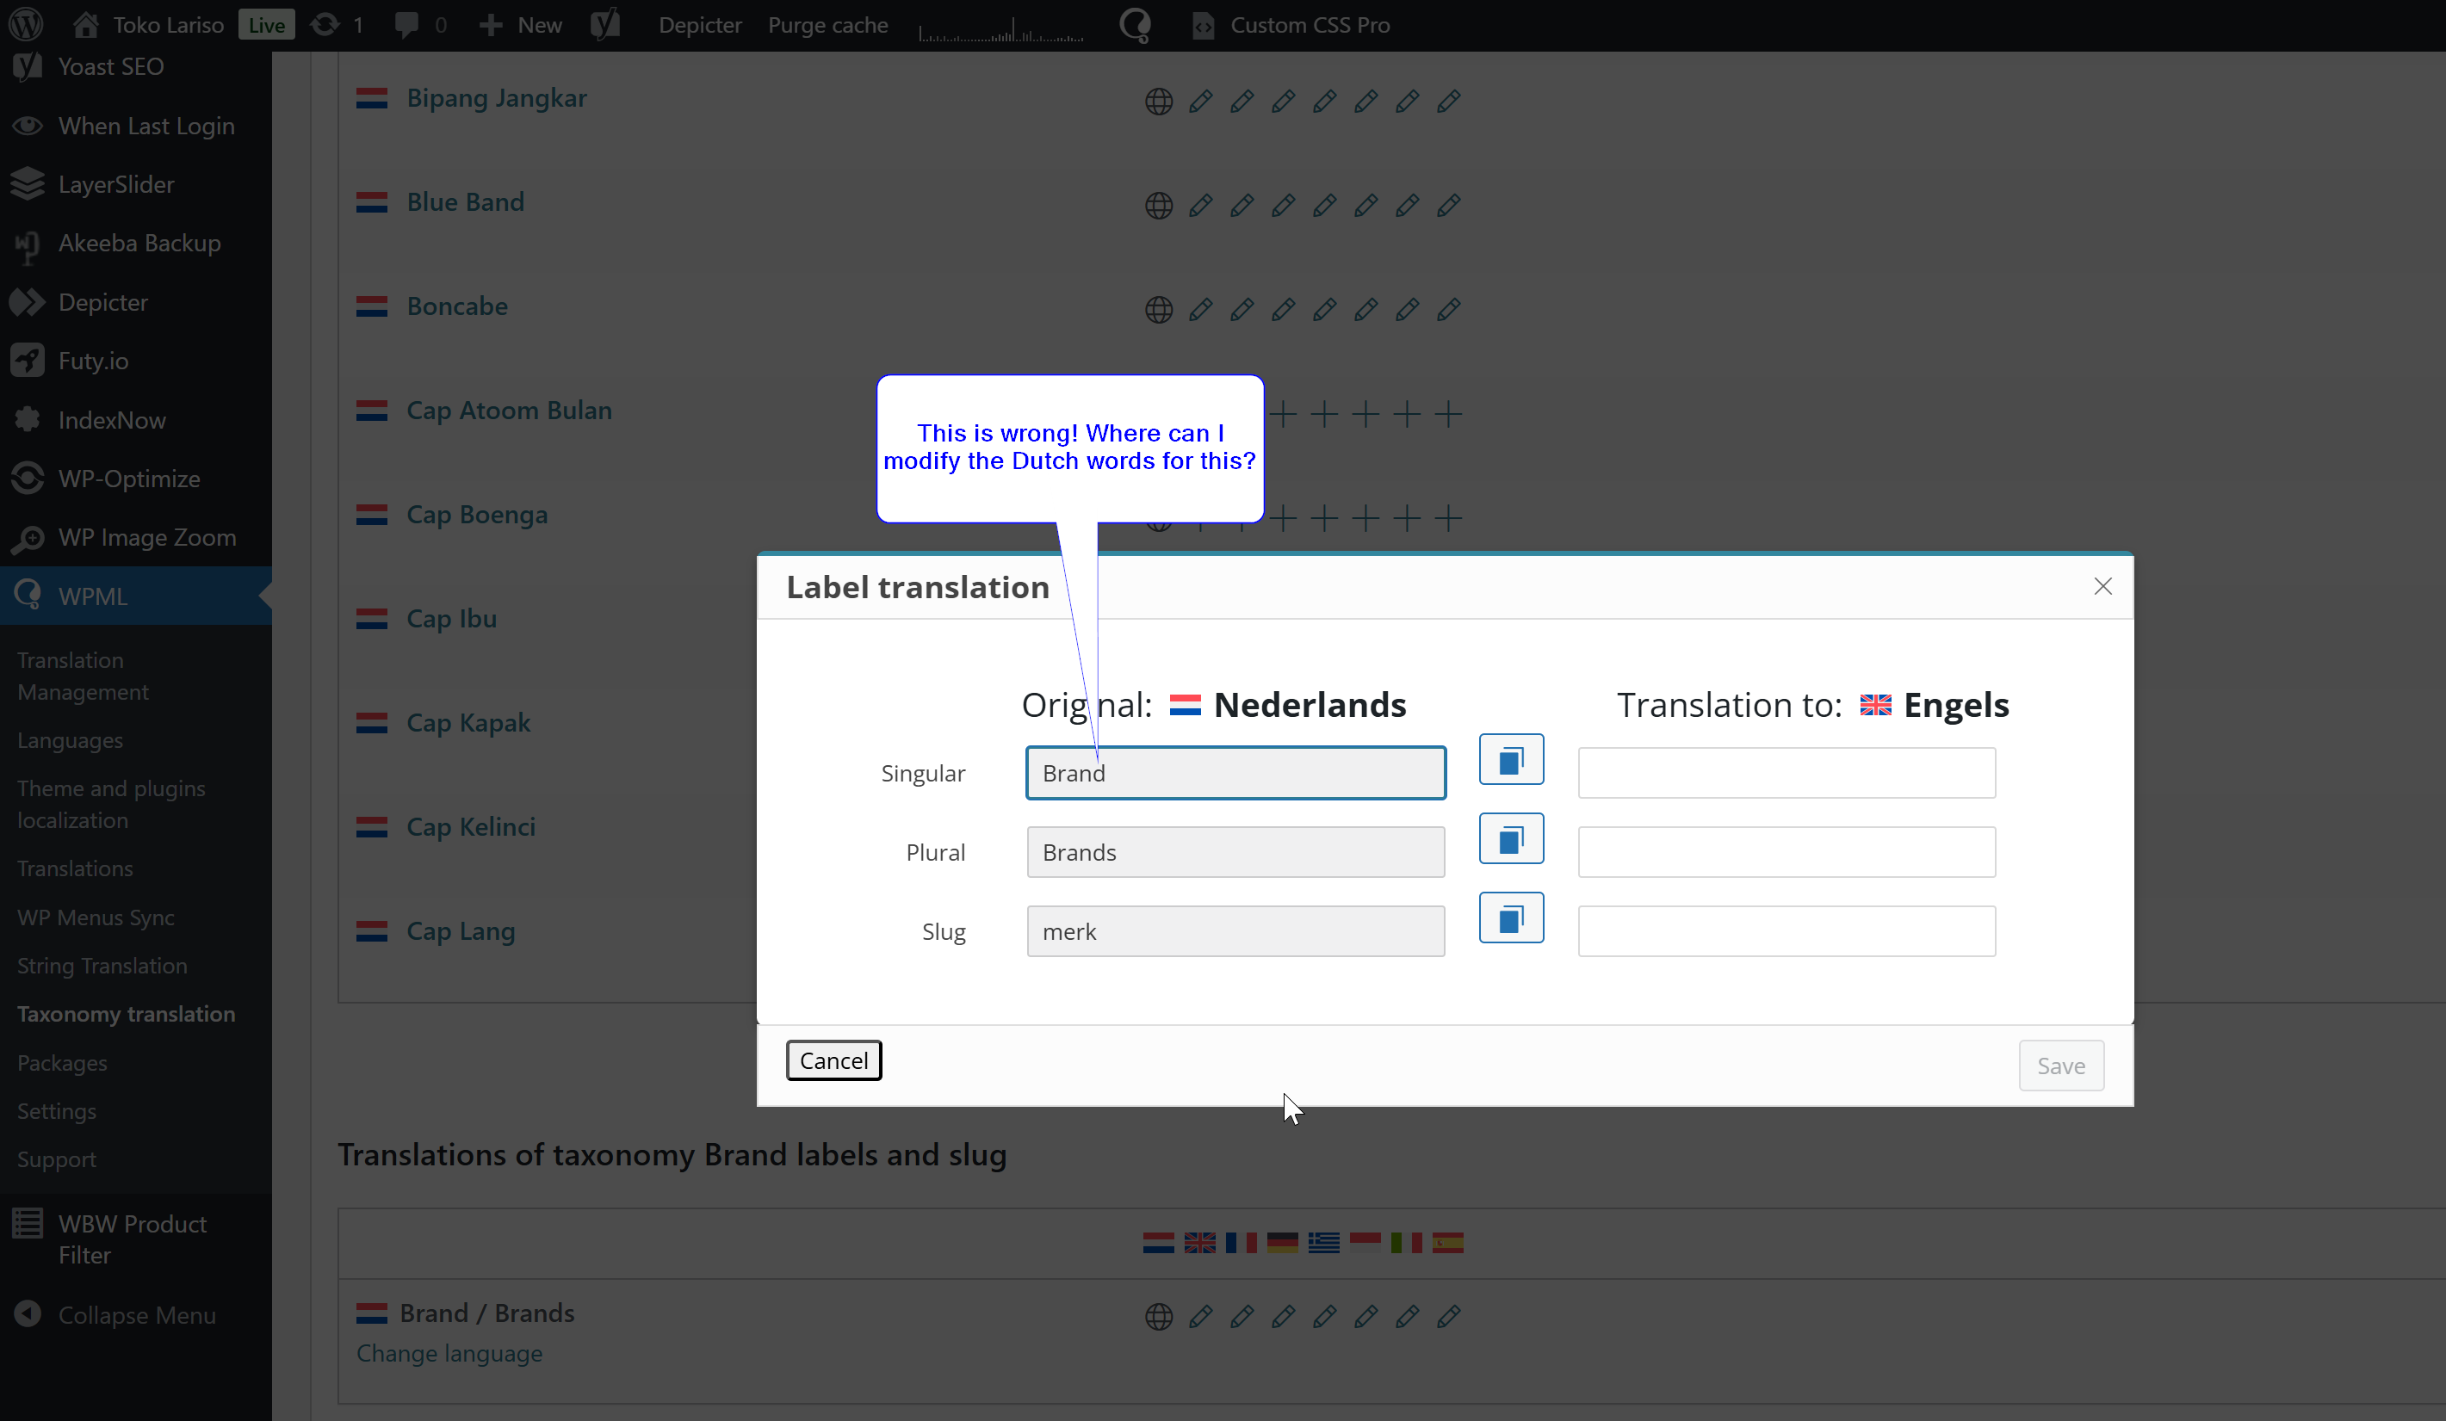Click the English Singular translation field

[x=1787, y=773]
